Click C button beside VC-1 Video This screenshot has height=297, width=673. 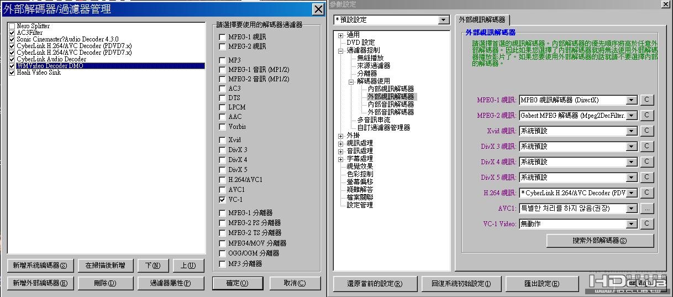(646, 224)
